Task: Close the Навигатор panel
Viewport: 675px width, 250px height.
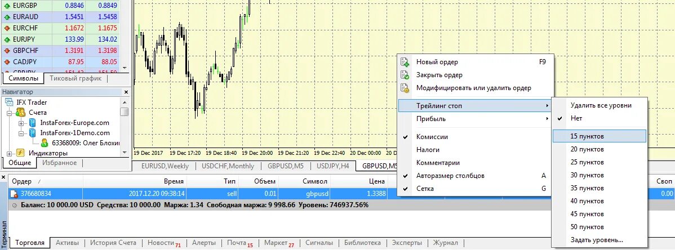Action: (x=126, y=92)
